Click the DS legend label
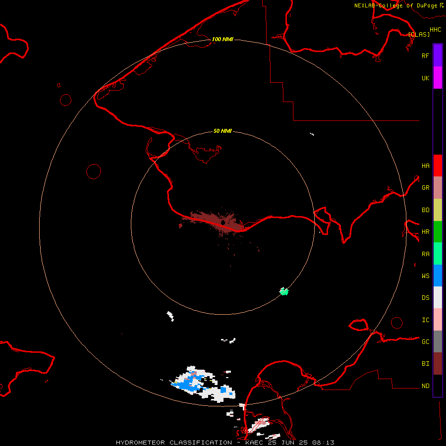Image resolution: width=446 pixels, height=446 pixels. [425, 298]
